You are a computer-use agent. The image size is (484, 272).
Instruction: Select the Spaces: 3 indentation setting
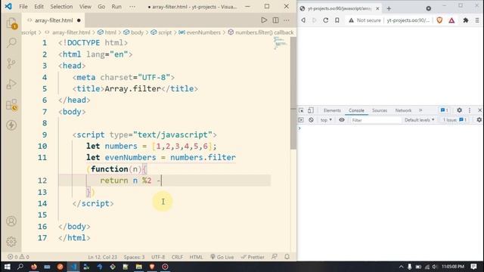click(134, 257)
